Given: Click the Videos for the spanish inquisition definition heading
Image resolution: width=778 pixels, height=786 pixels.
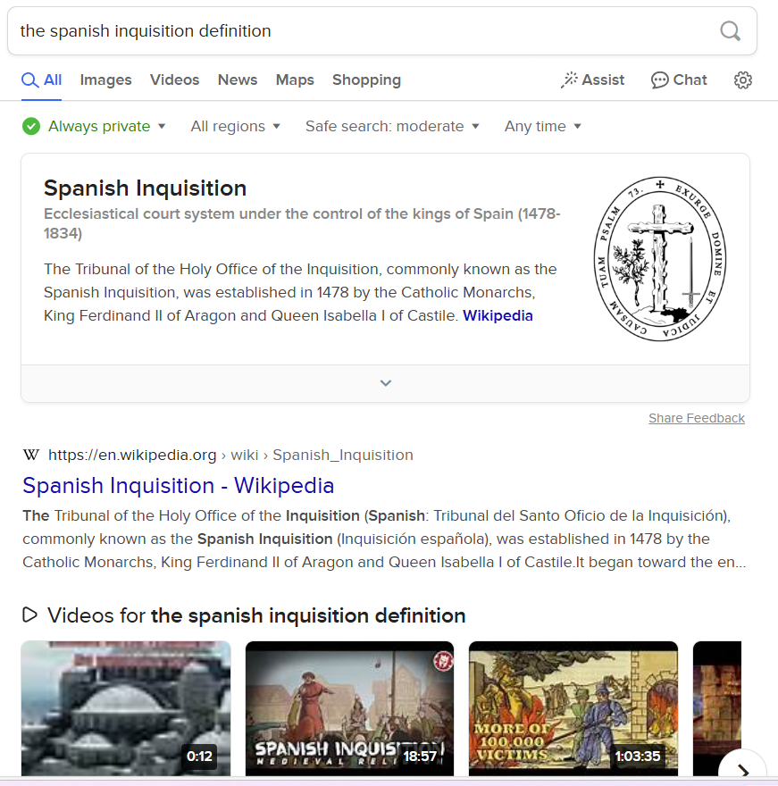Looking at the screenshot, I should [256, 615].
